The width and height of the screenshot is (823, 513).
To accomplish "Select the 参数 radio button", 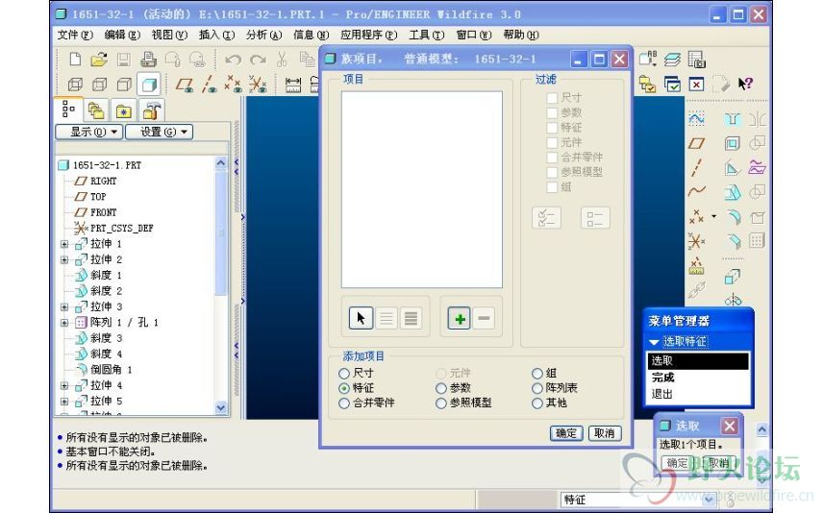I will point(441,388).
